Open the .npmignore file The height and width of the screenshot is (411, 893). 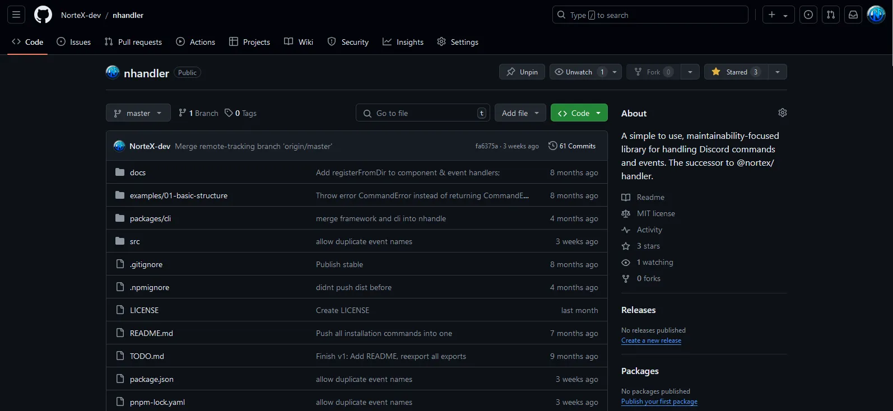(x=150, y=287)
